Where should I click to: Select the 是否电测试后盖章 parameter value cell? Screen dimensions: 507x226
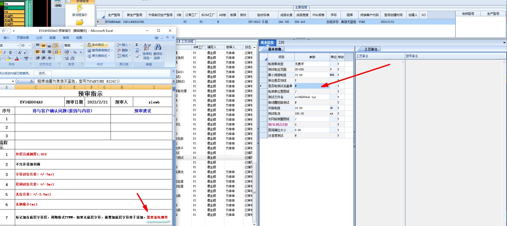312,86
